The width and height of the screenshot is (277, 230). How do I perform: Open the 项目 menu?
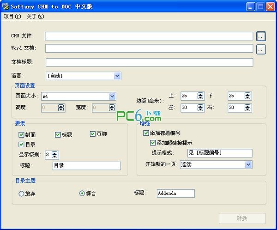click(12, 17)
